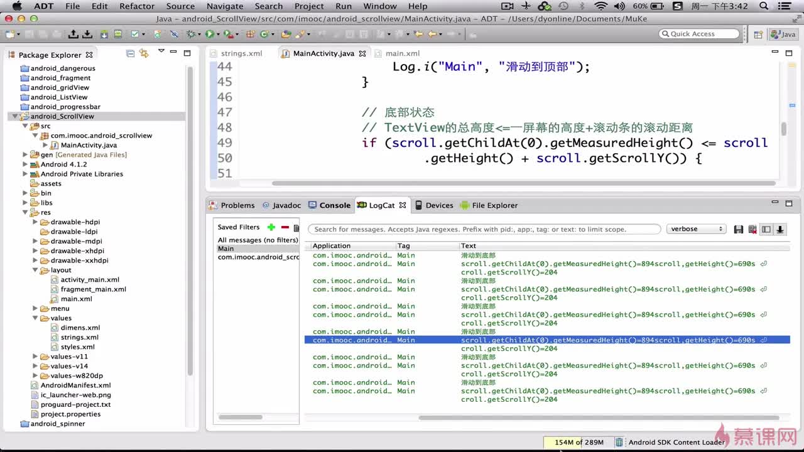
Task: Edit selected LogCat filter icon
Action: tap(296, 227)
